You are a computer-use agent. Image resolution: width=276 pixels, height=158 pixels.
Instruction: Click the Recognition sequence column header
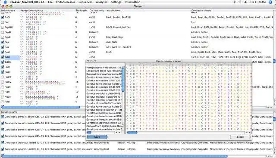(31, 10)
